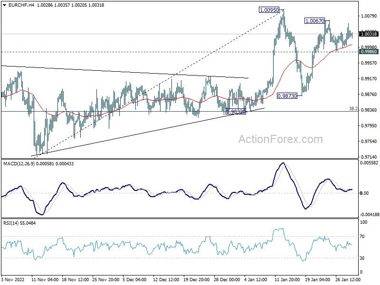Click the 28 Dec 00:00 time label
Screen dimensions: 380x285
pyautogui.click(x=228, y=279)
